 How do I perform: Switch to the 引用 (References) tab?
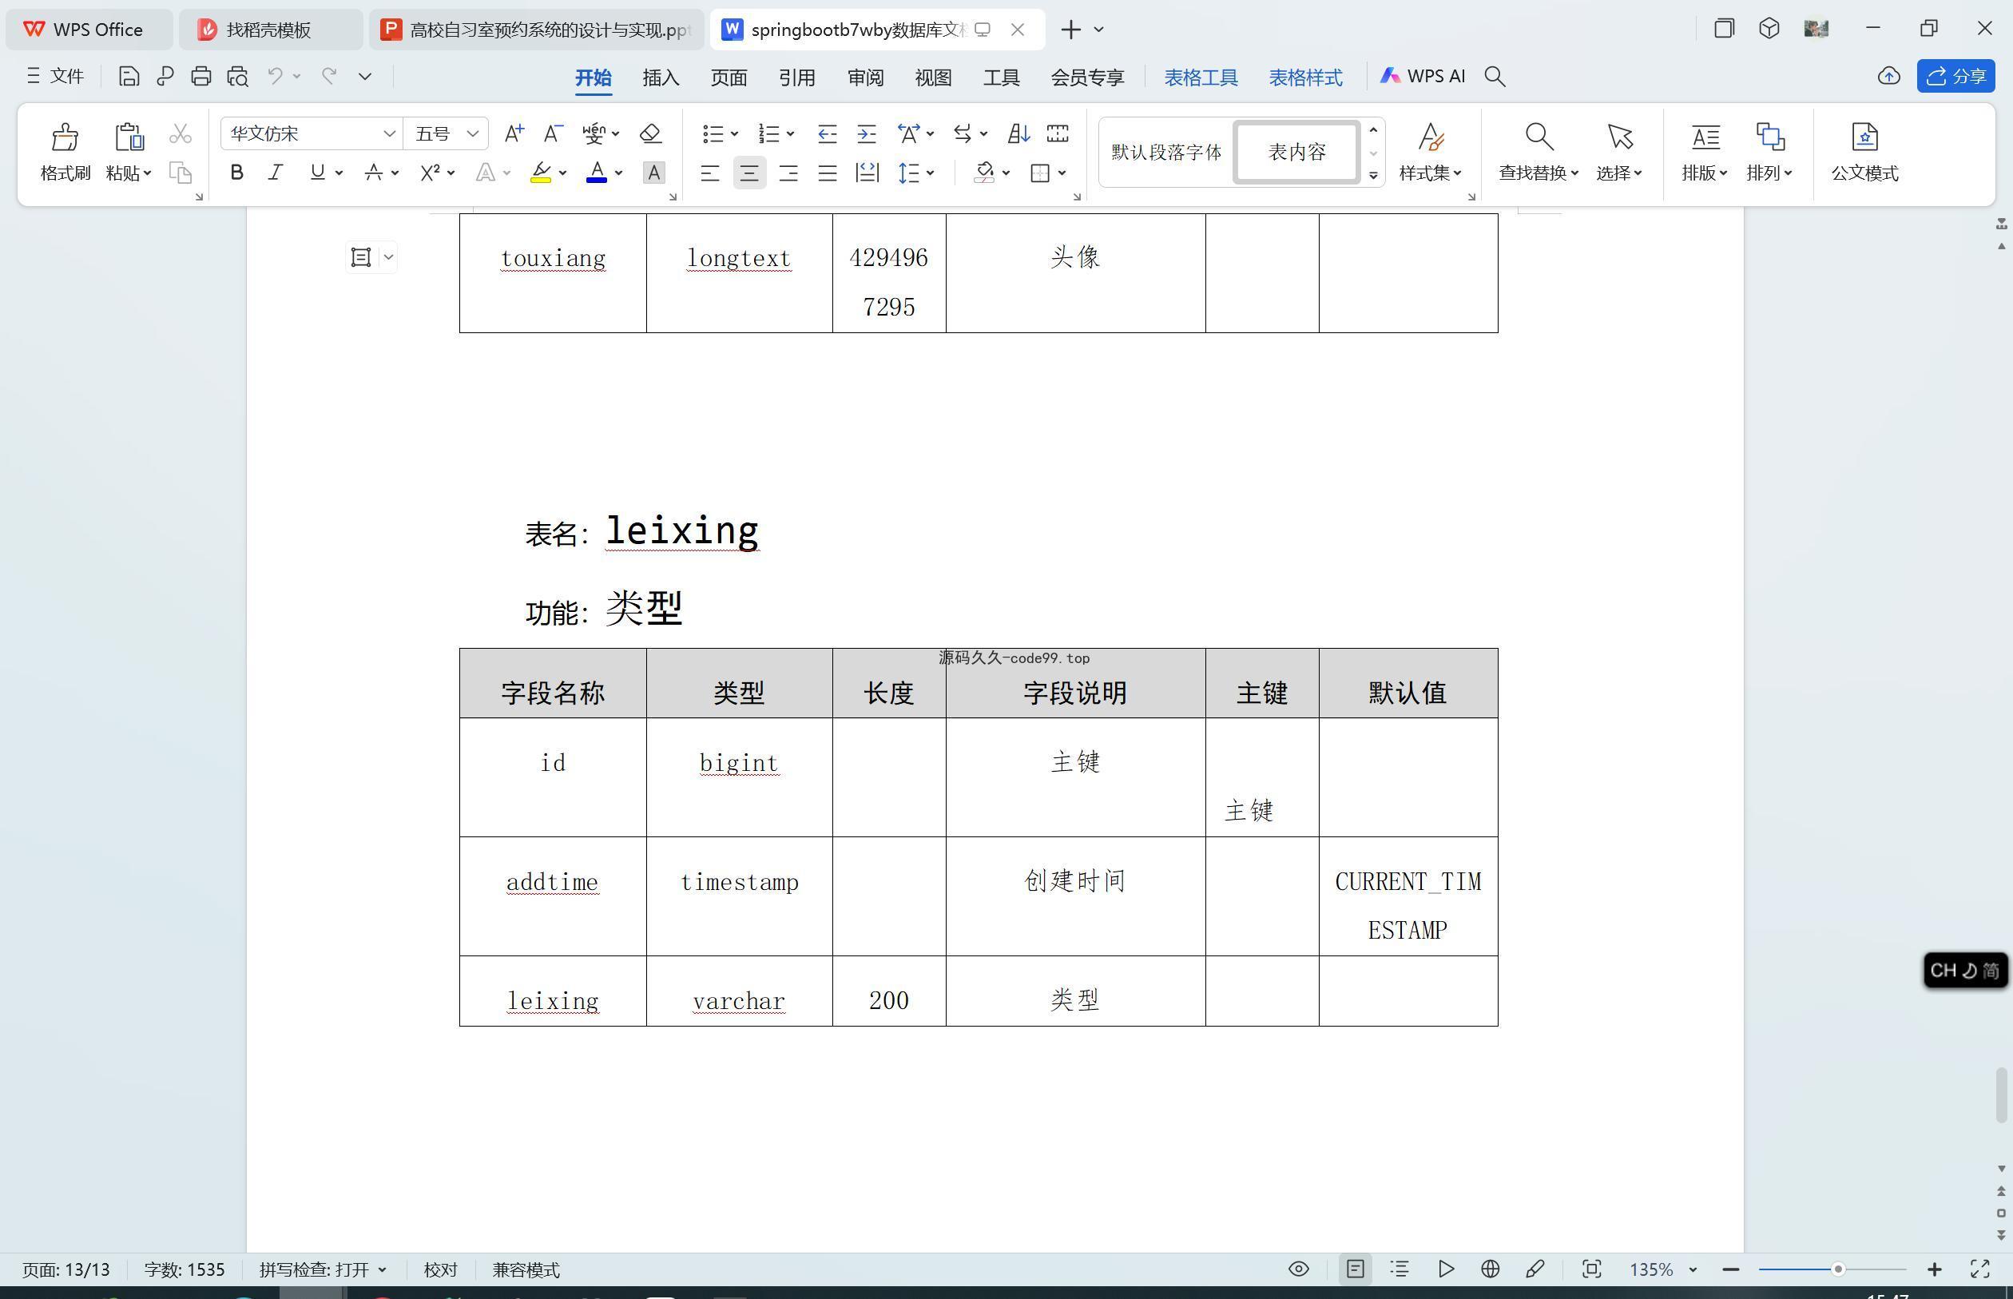(x=797, y=77)
